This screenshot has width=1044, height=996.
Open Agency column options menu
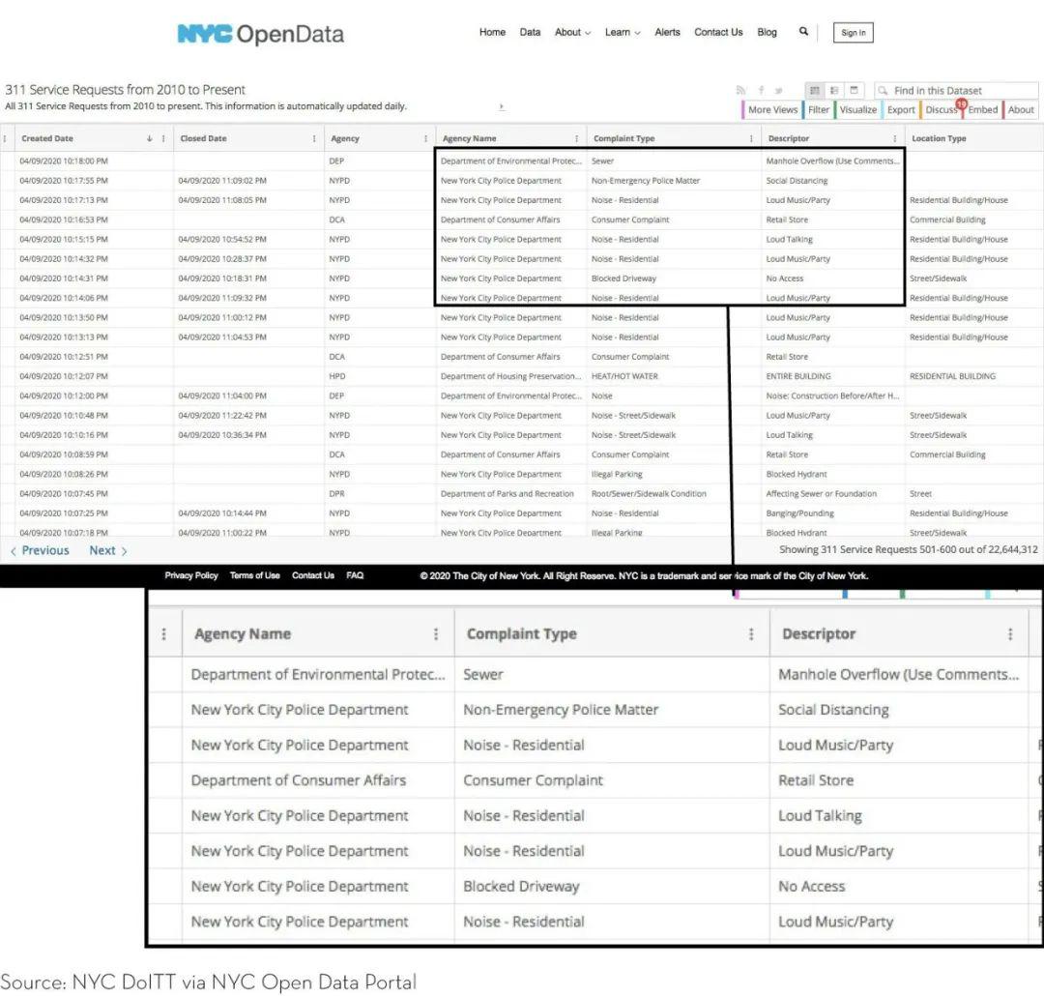point(425,138)
